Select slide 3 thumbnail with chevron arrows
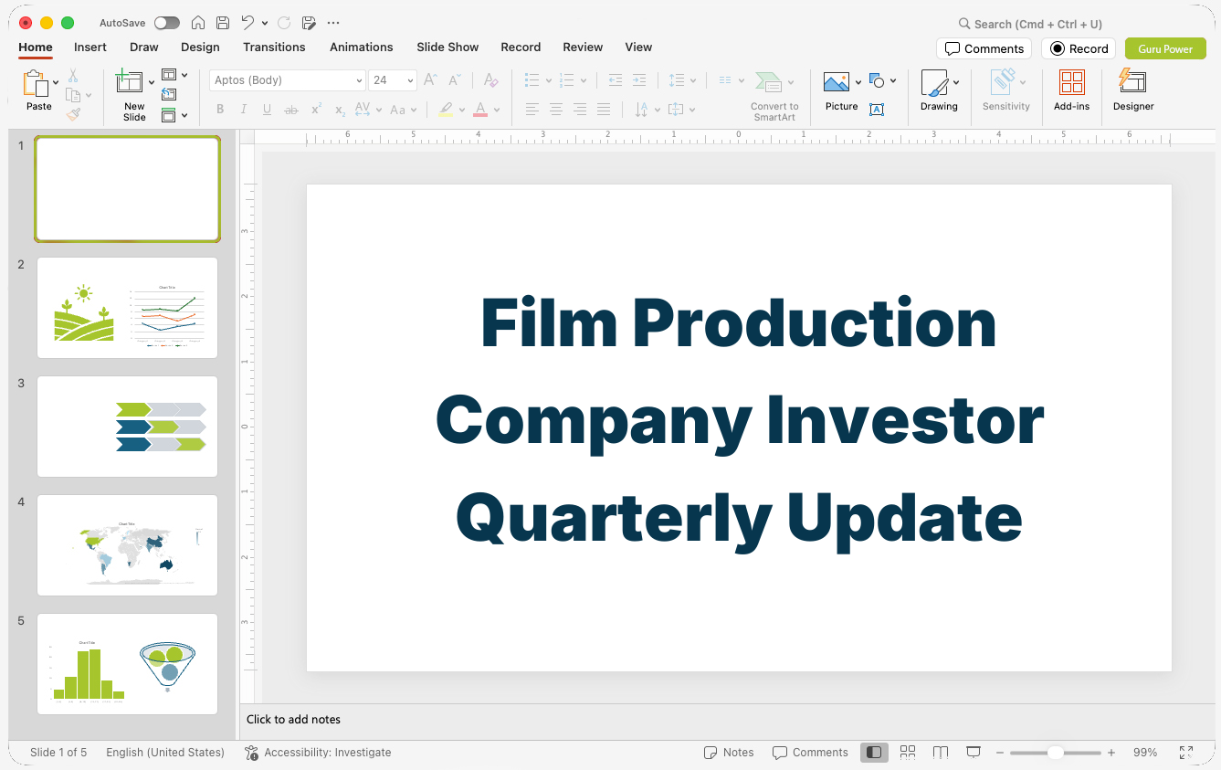This screenshot has height=770, width=1221. click(x=128, y=427)
